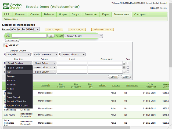Viewport: 172px width, 129px height.
Task: Click the Indice Pagos button
Action: [77, 30]
